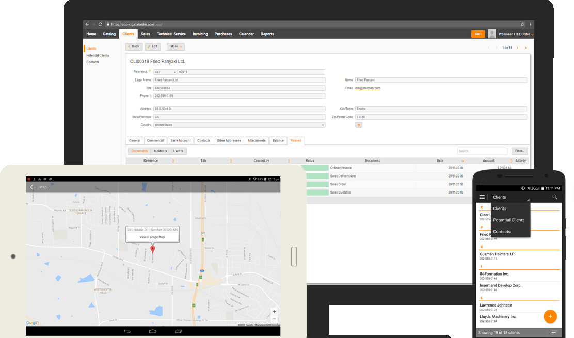Open the Catalog menu

tap(109, 34)
